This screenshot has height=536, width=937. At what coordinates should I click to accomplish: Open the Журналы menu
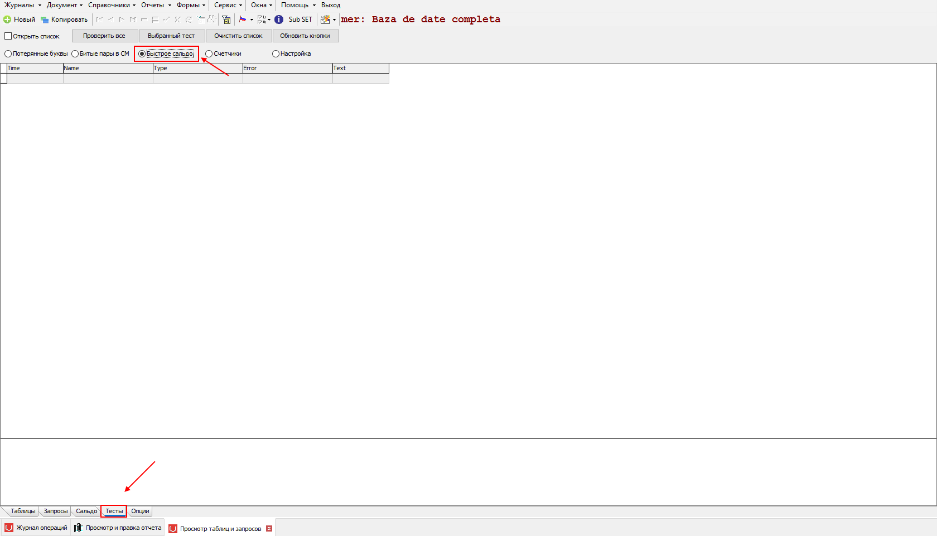(x=22, y=5)
